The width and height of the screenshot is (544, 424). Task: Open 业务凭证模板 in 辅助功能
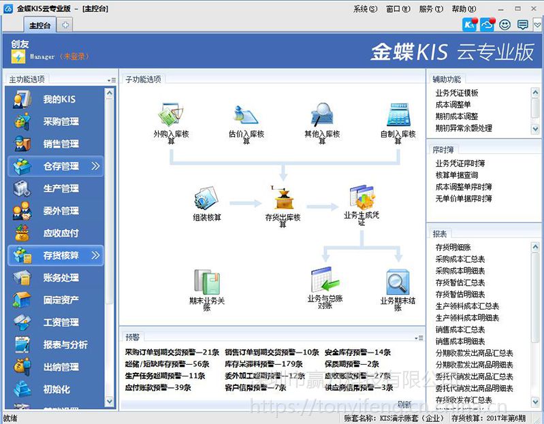[x=457, y=93]
